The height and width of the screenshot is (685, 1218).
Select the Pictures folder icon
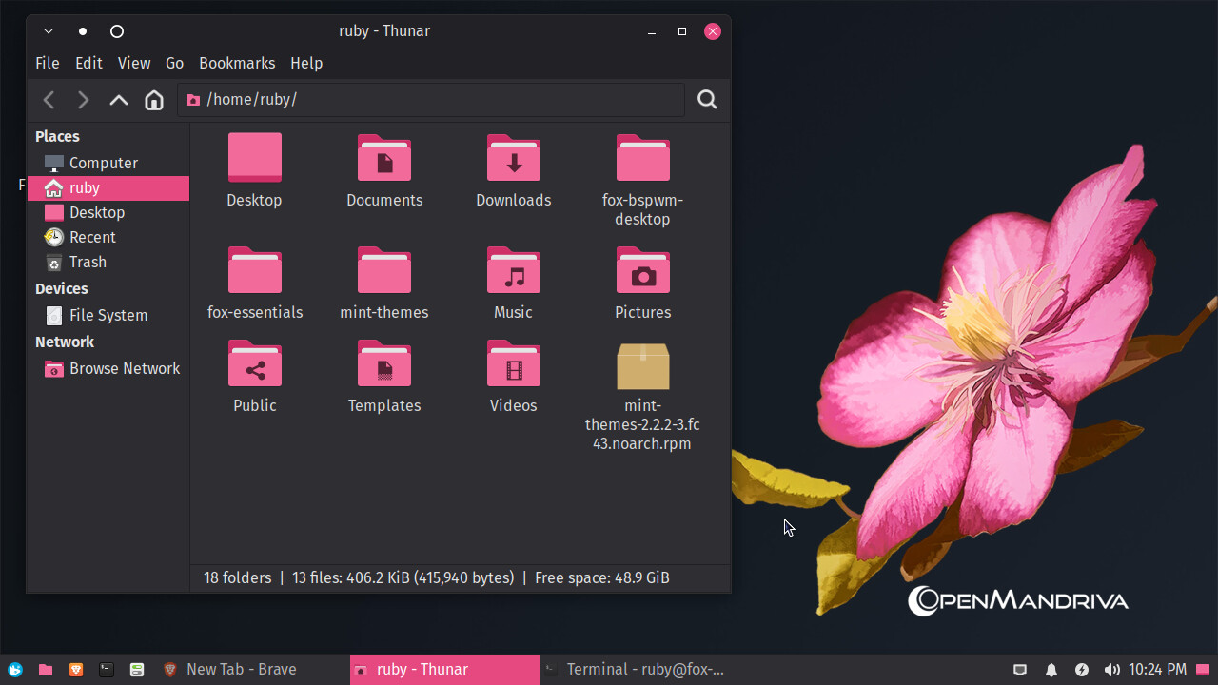pos(643,271)
